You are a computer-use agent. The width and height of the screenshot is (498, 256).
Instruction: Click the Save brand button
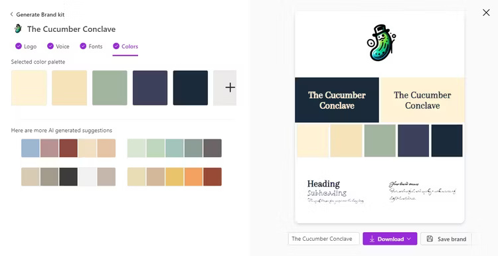coord(446,239)
